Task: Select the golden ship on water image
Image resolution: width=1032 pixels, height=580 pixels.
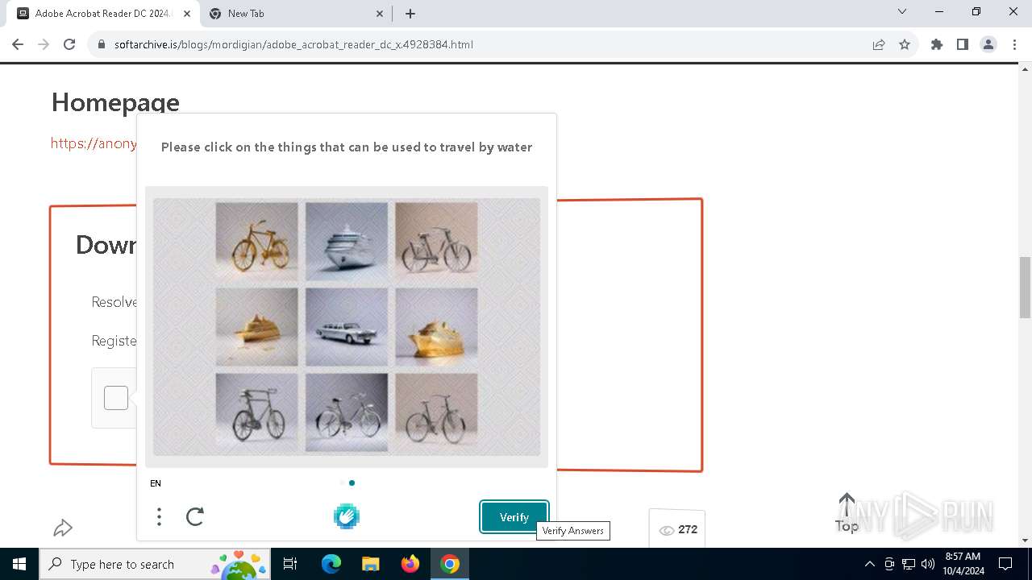Action: 436,327
